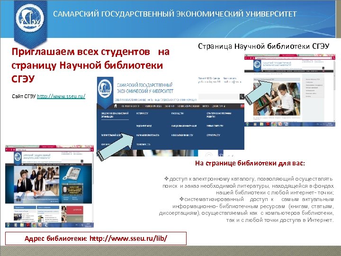
Task: Click the Adobe Reader taskbar icon in bottom-left screenshot
Action: [x=28, y=225]
